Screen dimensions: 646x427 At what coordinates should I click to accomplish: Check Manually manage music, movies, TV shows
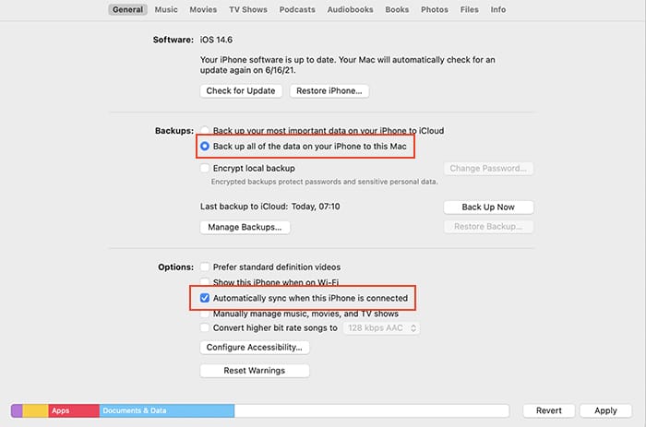point(205,314)
